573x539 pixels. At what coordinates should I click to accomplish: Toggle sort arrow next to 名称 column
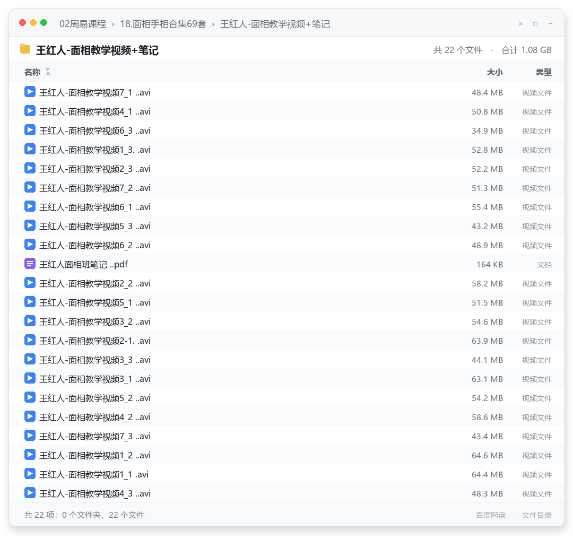coord(48,72)
